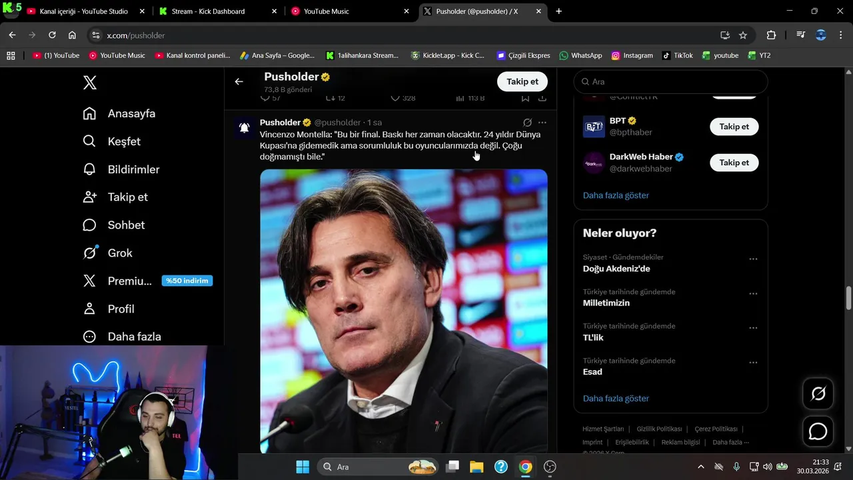Open Takip et in left sidebar

coord(115,197)
